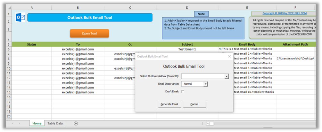Select the Test Email 1 subject cell
322x132 pixels.
[x=187, y=49]
